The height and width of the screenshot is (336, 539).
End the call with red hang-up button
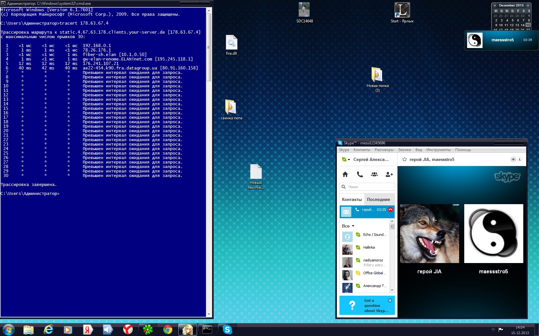(x=390, y=210)
